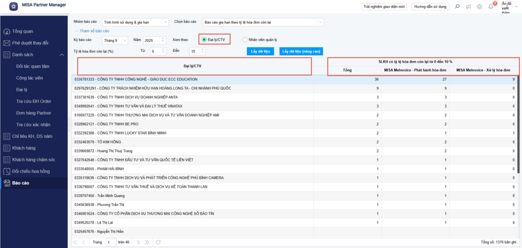Screen dimensions: 522x248
Task: Increase the Đến percentage stepper value
Action: [202, 49]
